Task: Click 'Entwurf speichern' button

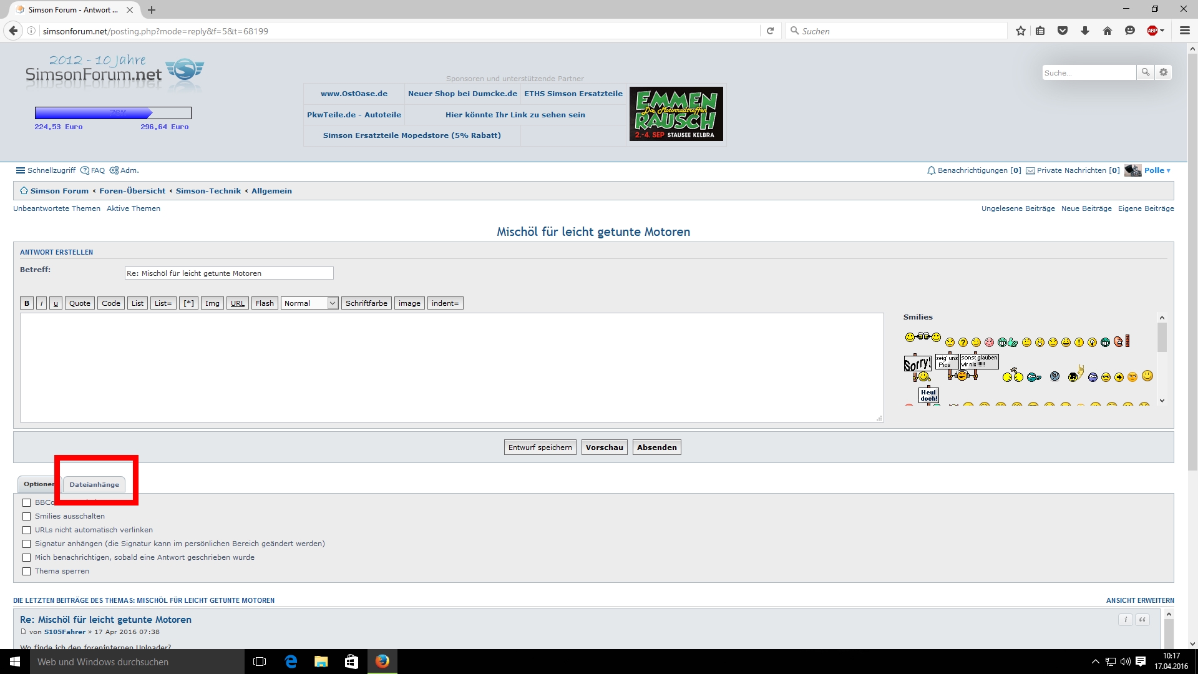Action: (540, 447)
